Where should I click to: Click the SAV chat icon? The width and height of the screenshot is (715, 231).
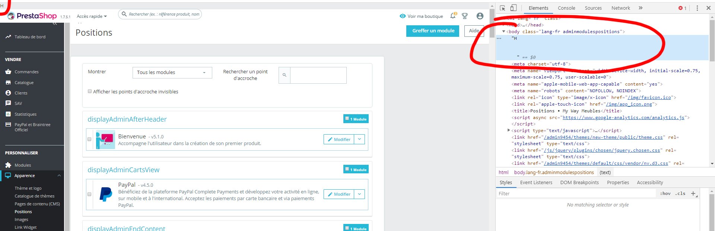click(x=8, y=103)
